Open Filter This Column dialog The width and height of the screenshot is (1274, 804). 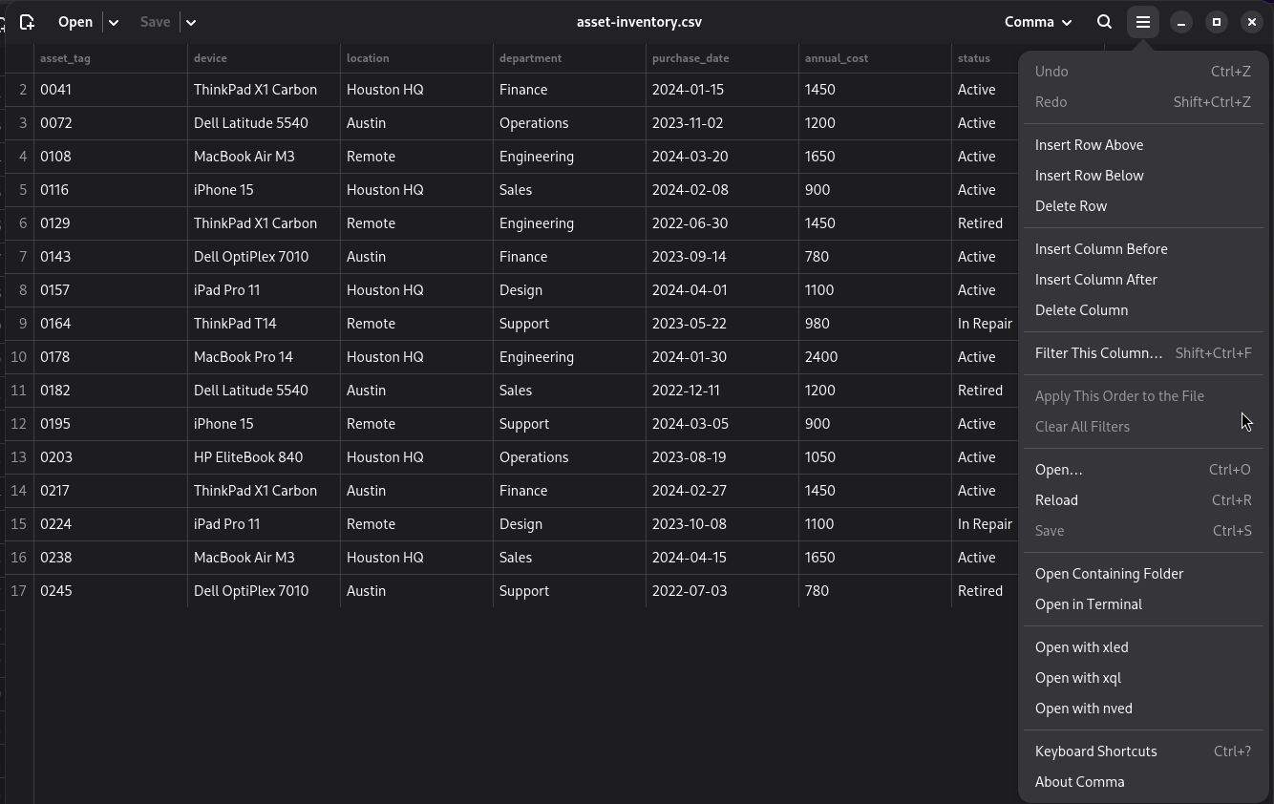tap(1143, 353)
